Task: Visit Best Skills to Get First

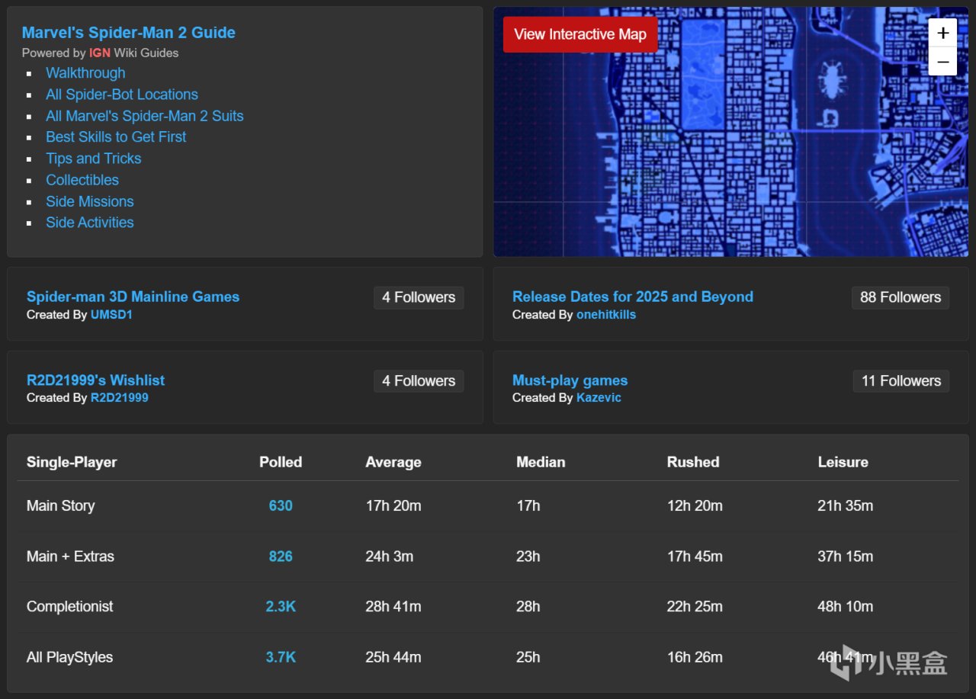Action: click(116, 137)
